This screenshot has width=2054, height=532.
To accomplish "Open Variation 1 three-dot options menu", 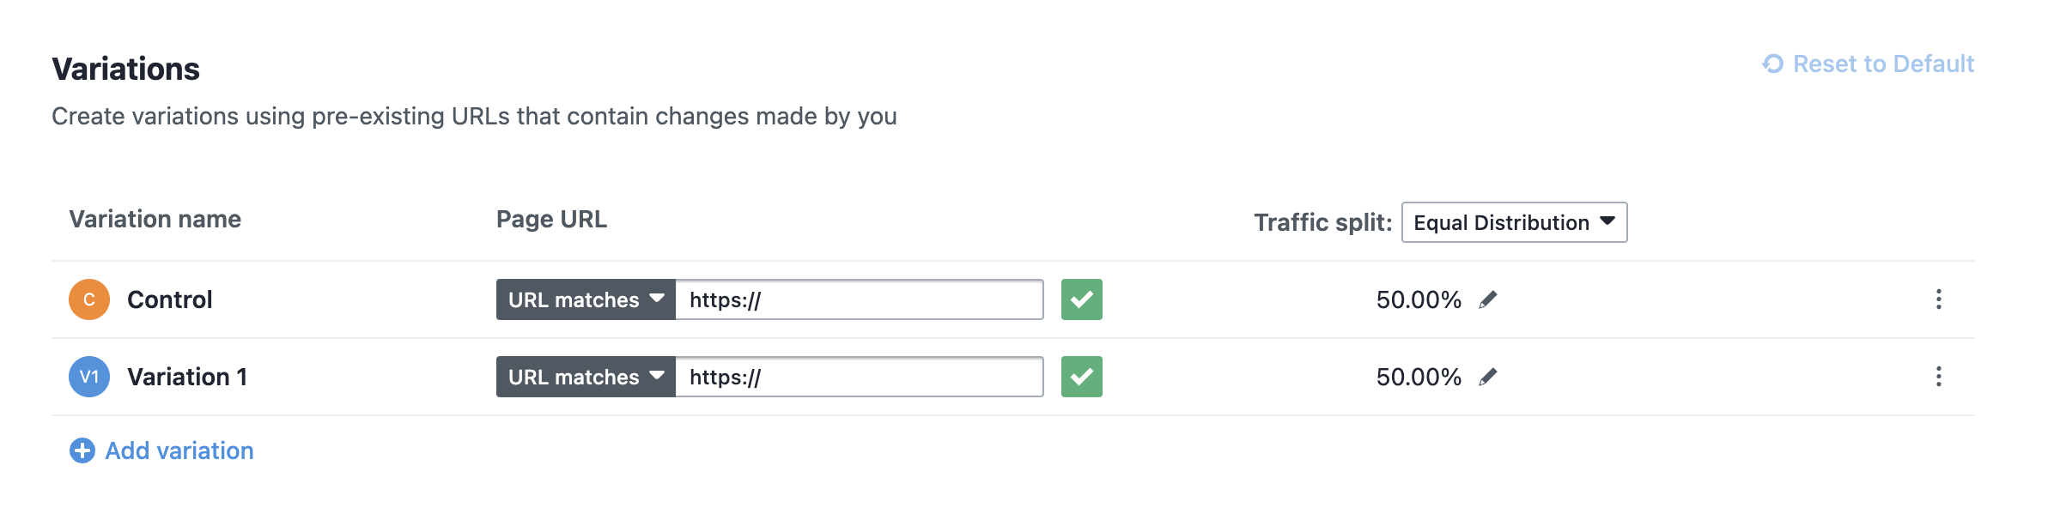I will 1938,377.
